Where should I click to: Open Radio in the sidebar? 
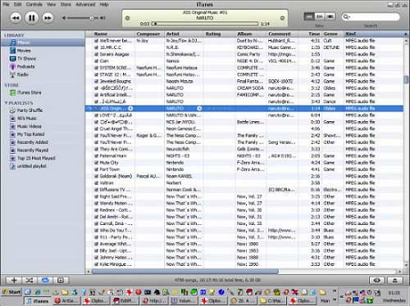click(22, 74)
